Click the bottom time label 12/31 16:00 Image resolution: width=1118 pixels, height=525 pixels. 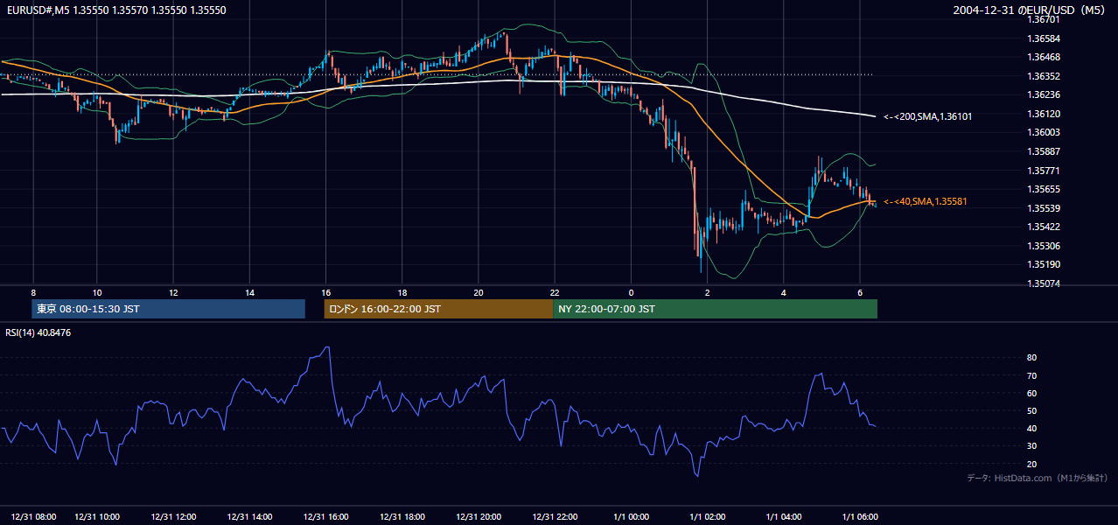[325, 516]
